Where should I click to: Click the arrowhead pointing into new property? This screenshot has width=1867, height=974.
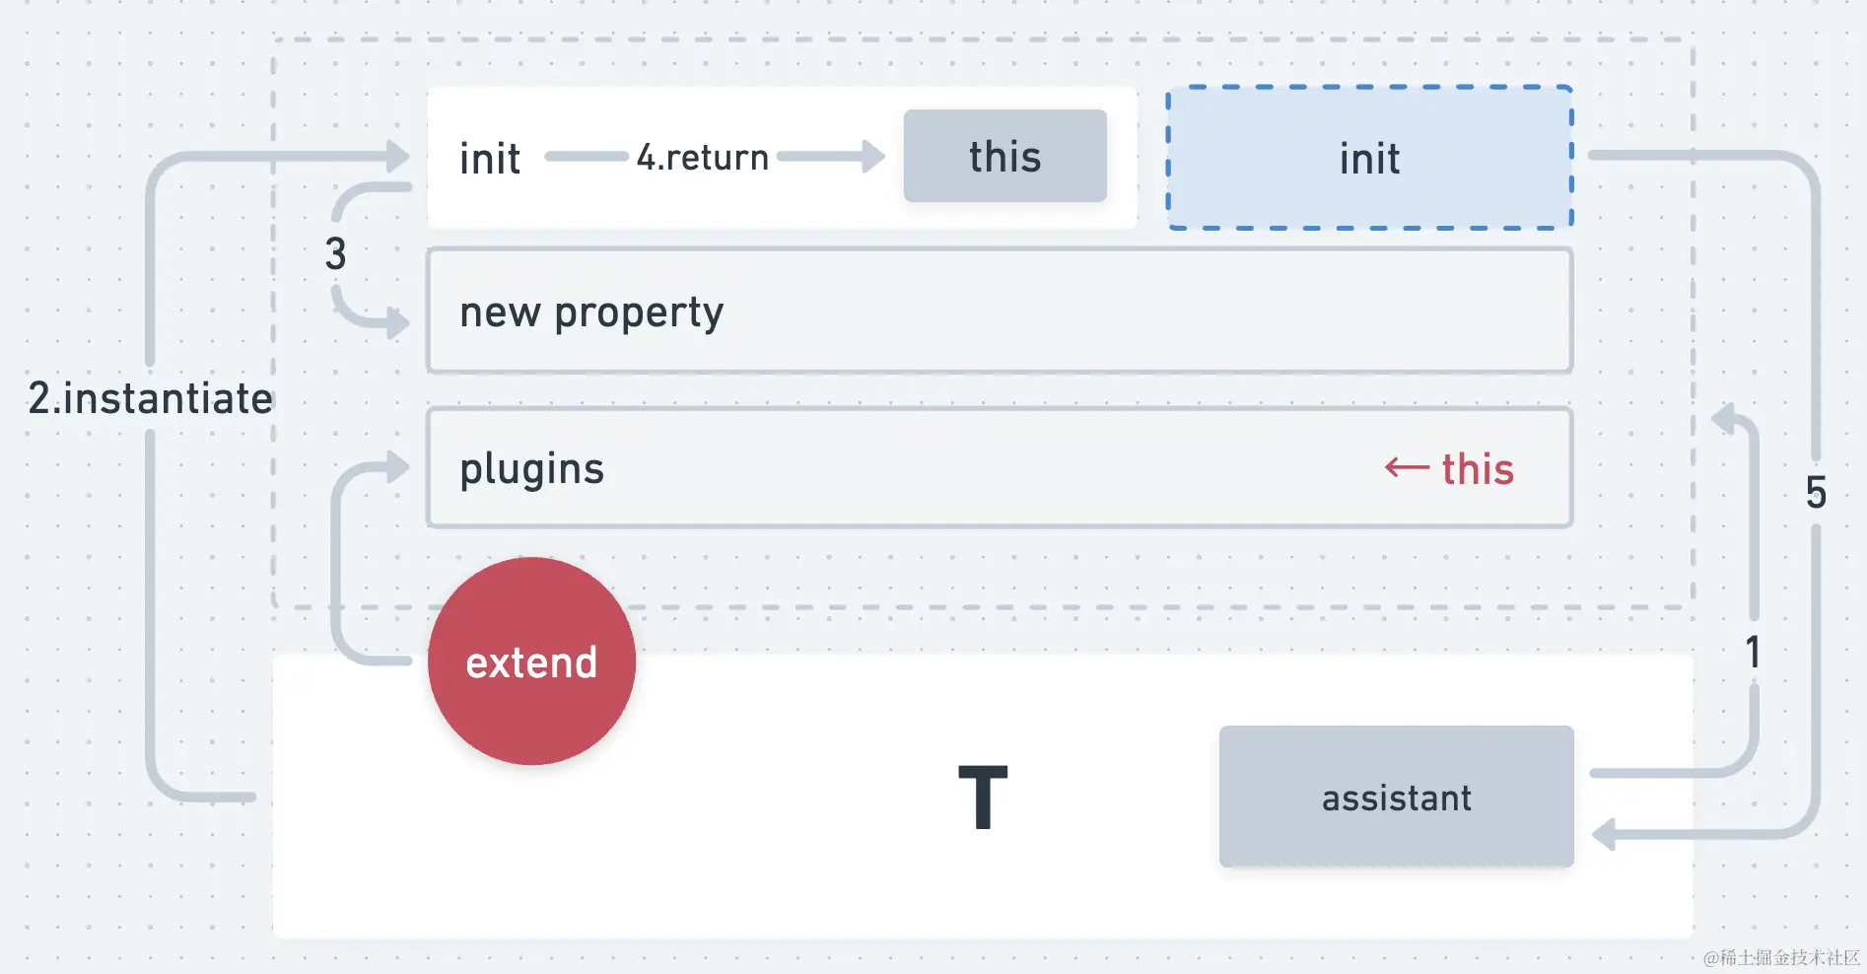click(x=397, y=321)
